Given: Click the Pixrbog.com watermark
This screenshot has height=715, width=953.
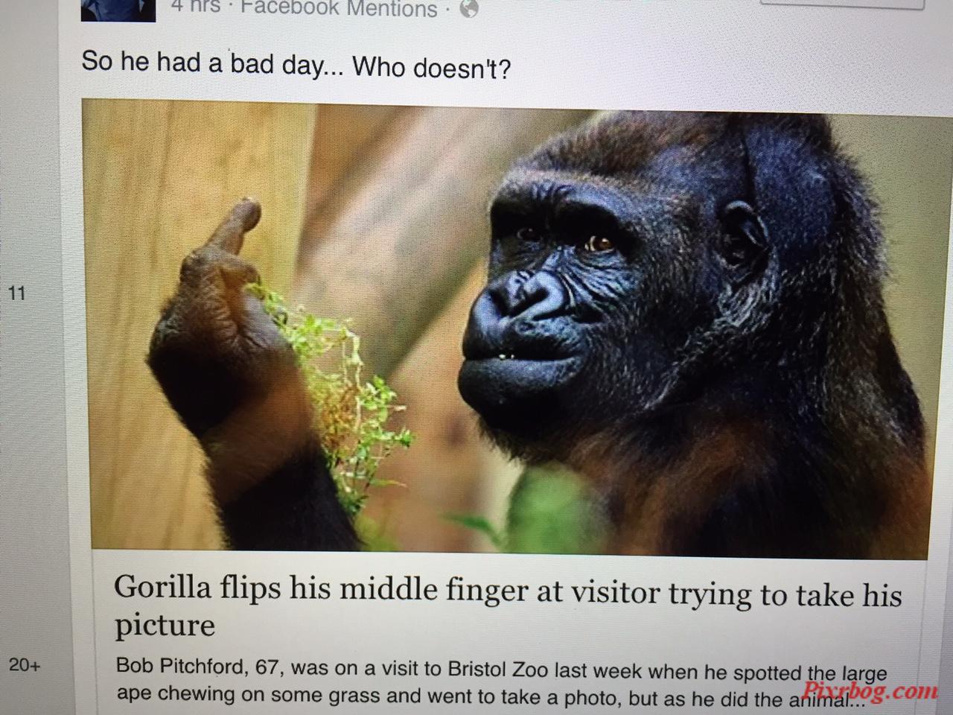Looking at the screenshot, I should [872, 690].
